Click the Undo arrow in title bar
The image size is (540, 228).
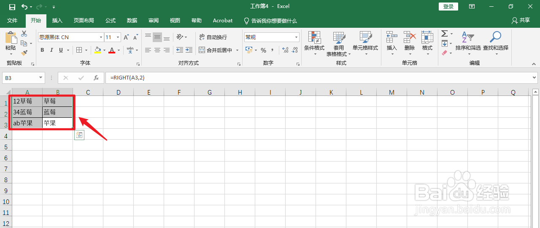pos(24,7)
